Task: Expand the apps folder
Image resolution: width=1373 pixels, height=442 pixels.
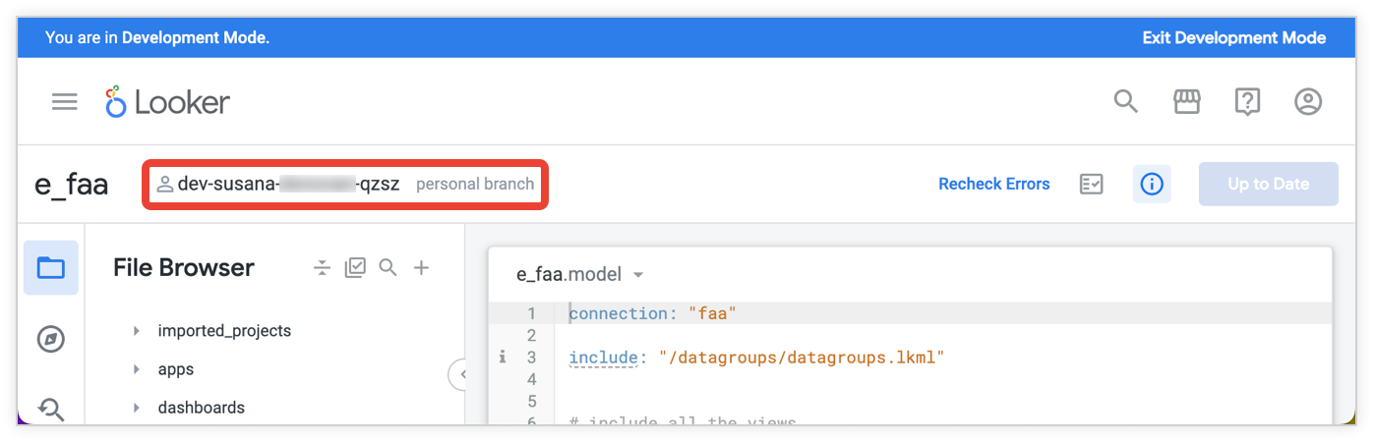Action: [137, 370]
